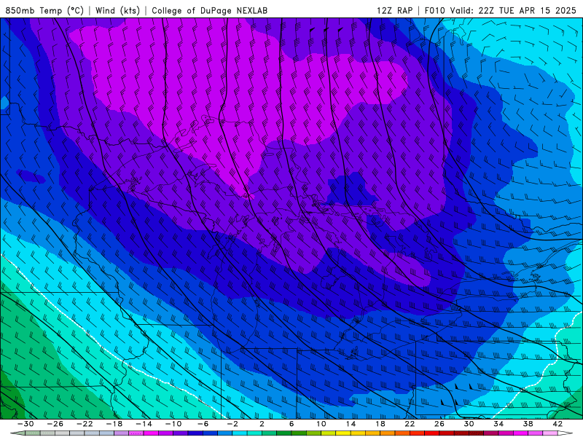The image size is (583, 437).
Task: Click the legend value 34
Action: [x=498, y=424]
